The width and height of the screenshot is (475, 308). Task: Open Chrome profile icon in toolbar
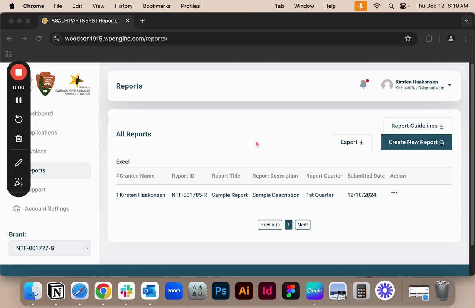coord(451,39)
